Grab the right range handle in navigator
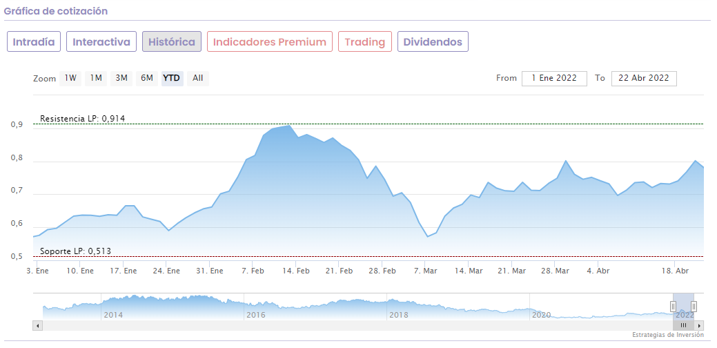Viewport: 717px width, 348px height. click(694, 306)
